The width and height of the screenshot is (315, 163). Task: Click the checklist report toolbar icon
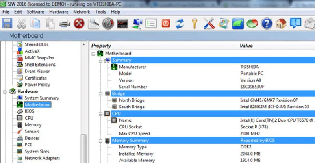click(151, 23)
